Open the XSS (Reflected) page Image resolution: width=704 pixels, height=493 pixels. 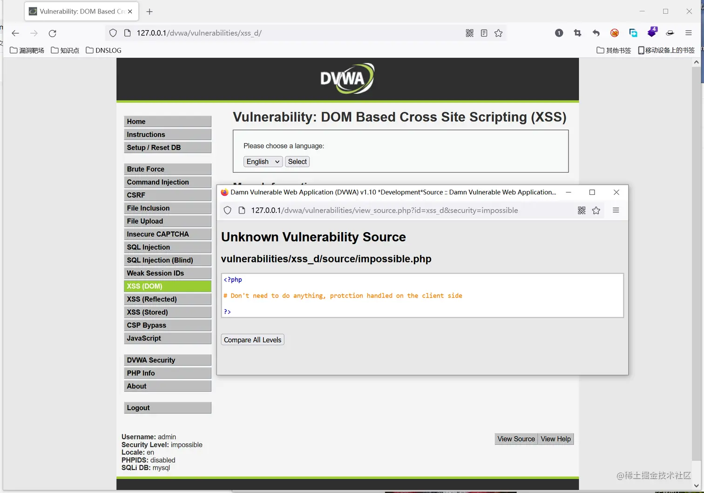(168, 300)
